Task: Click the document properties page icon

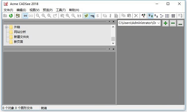Action: (x=116, y=16)
